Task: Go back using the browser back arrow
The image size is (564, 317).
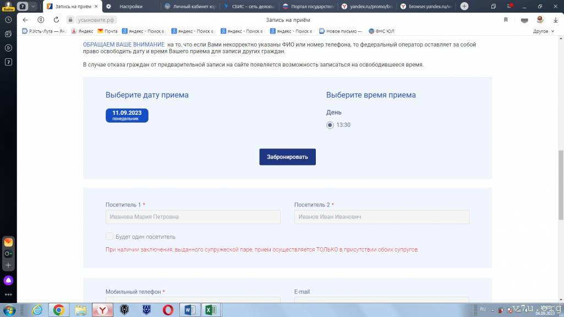Action: pos(25,20)
